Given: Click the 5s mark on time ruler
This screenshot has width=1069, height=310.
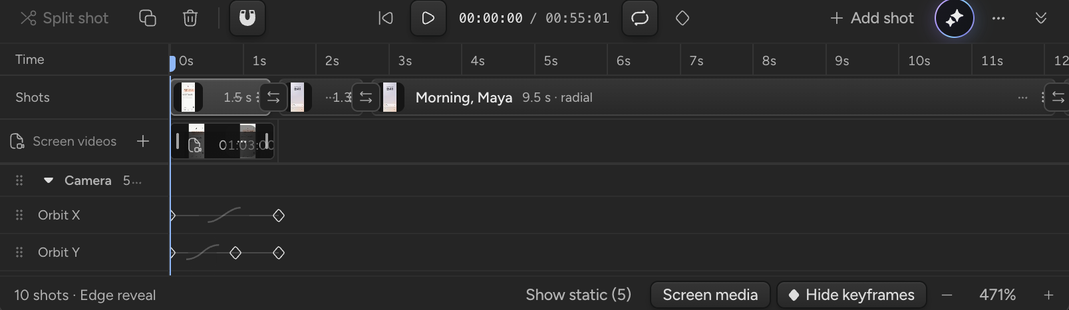Looking at the screenshot, I should tap(550, 61).
